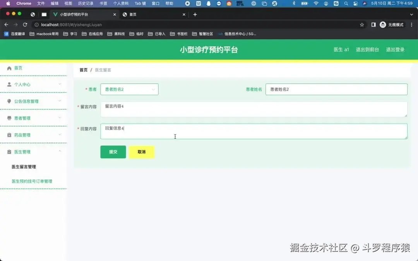Open Spotlight search icon in menu bar
The width and height of the screenshot is (418, 261).
point(346,3)
